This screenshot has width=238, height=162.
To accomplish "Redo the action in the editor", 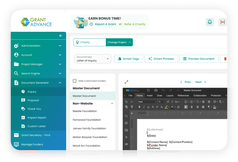I will (170, 90).
